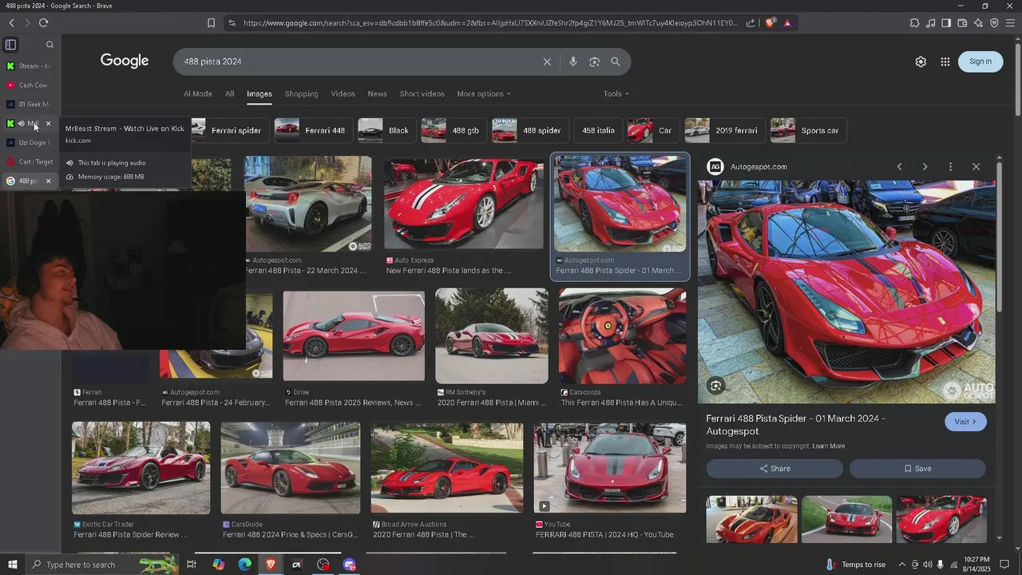The width and height of the screenshot is (1022, 575).
Task: Switch to the 01 Geek sidebar tab
Action: (30, 105)
